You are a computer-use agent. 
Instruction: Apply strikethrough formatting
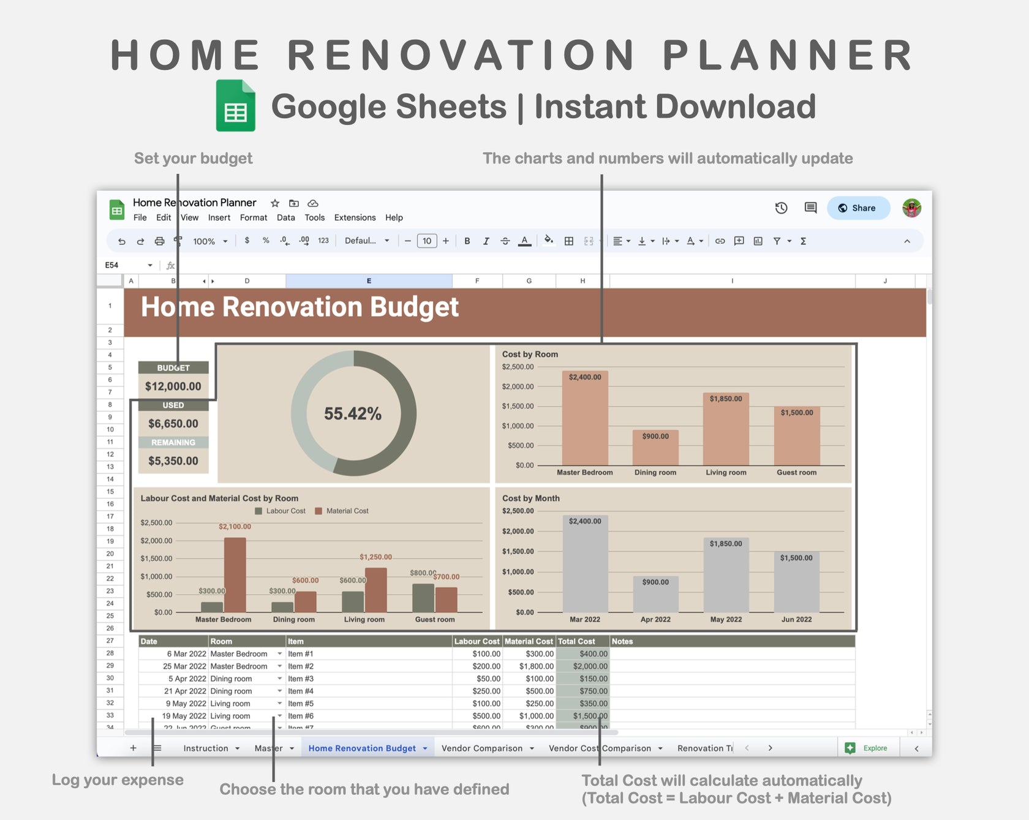pos(505,241)
